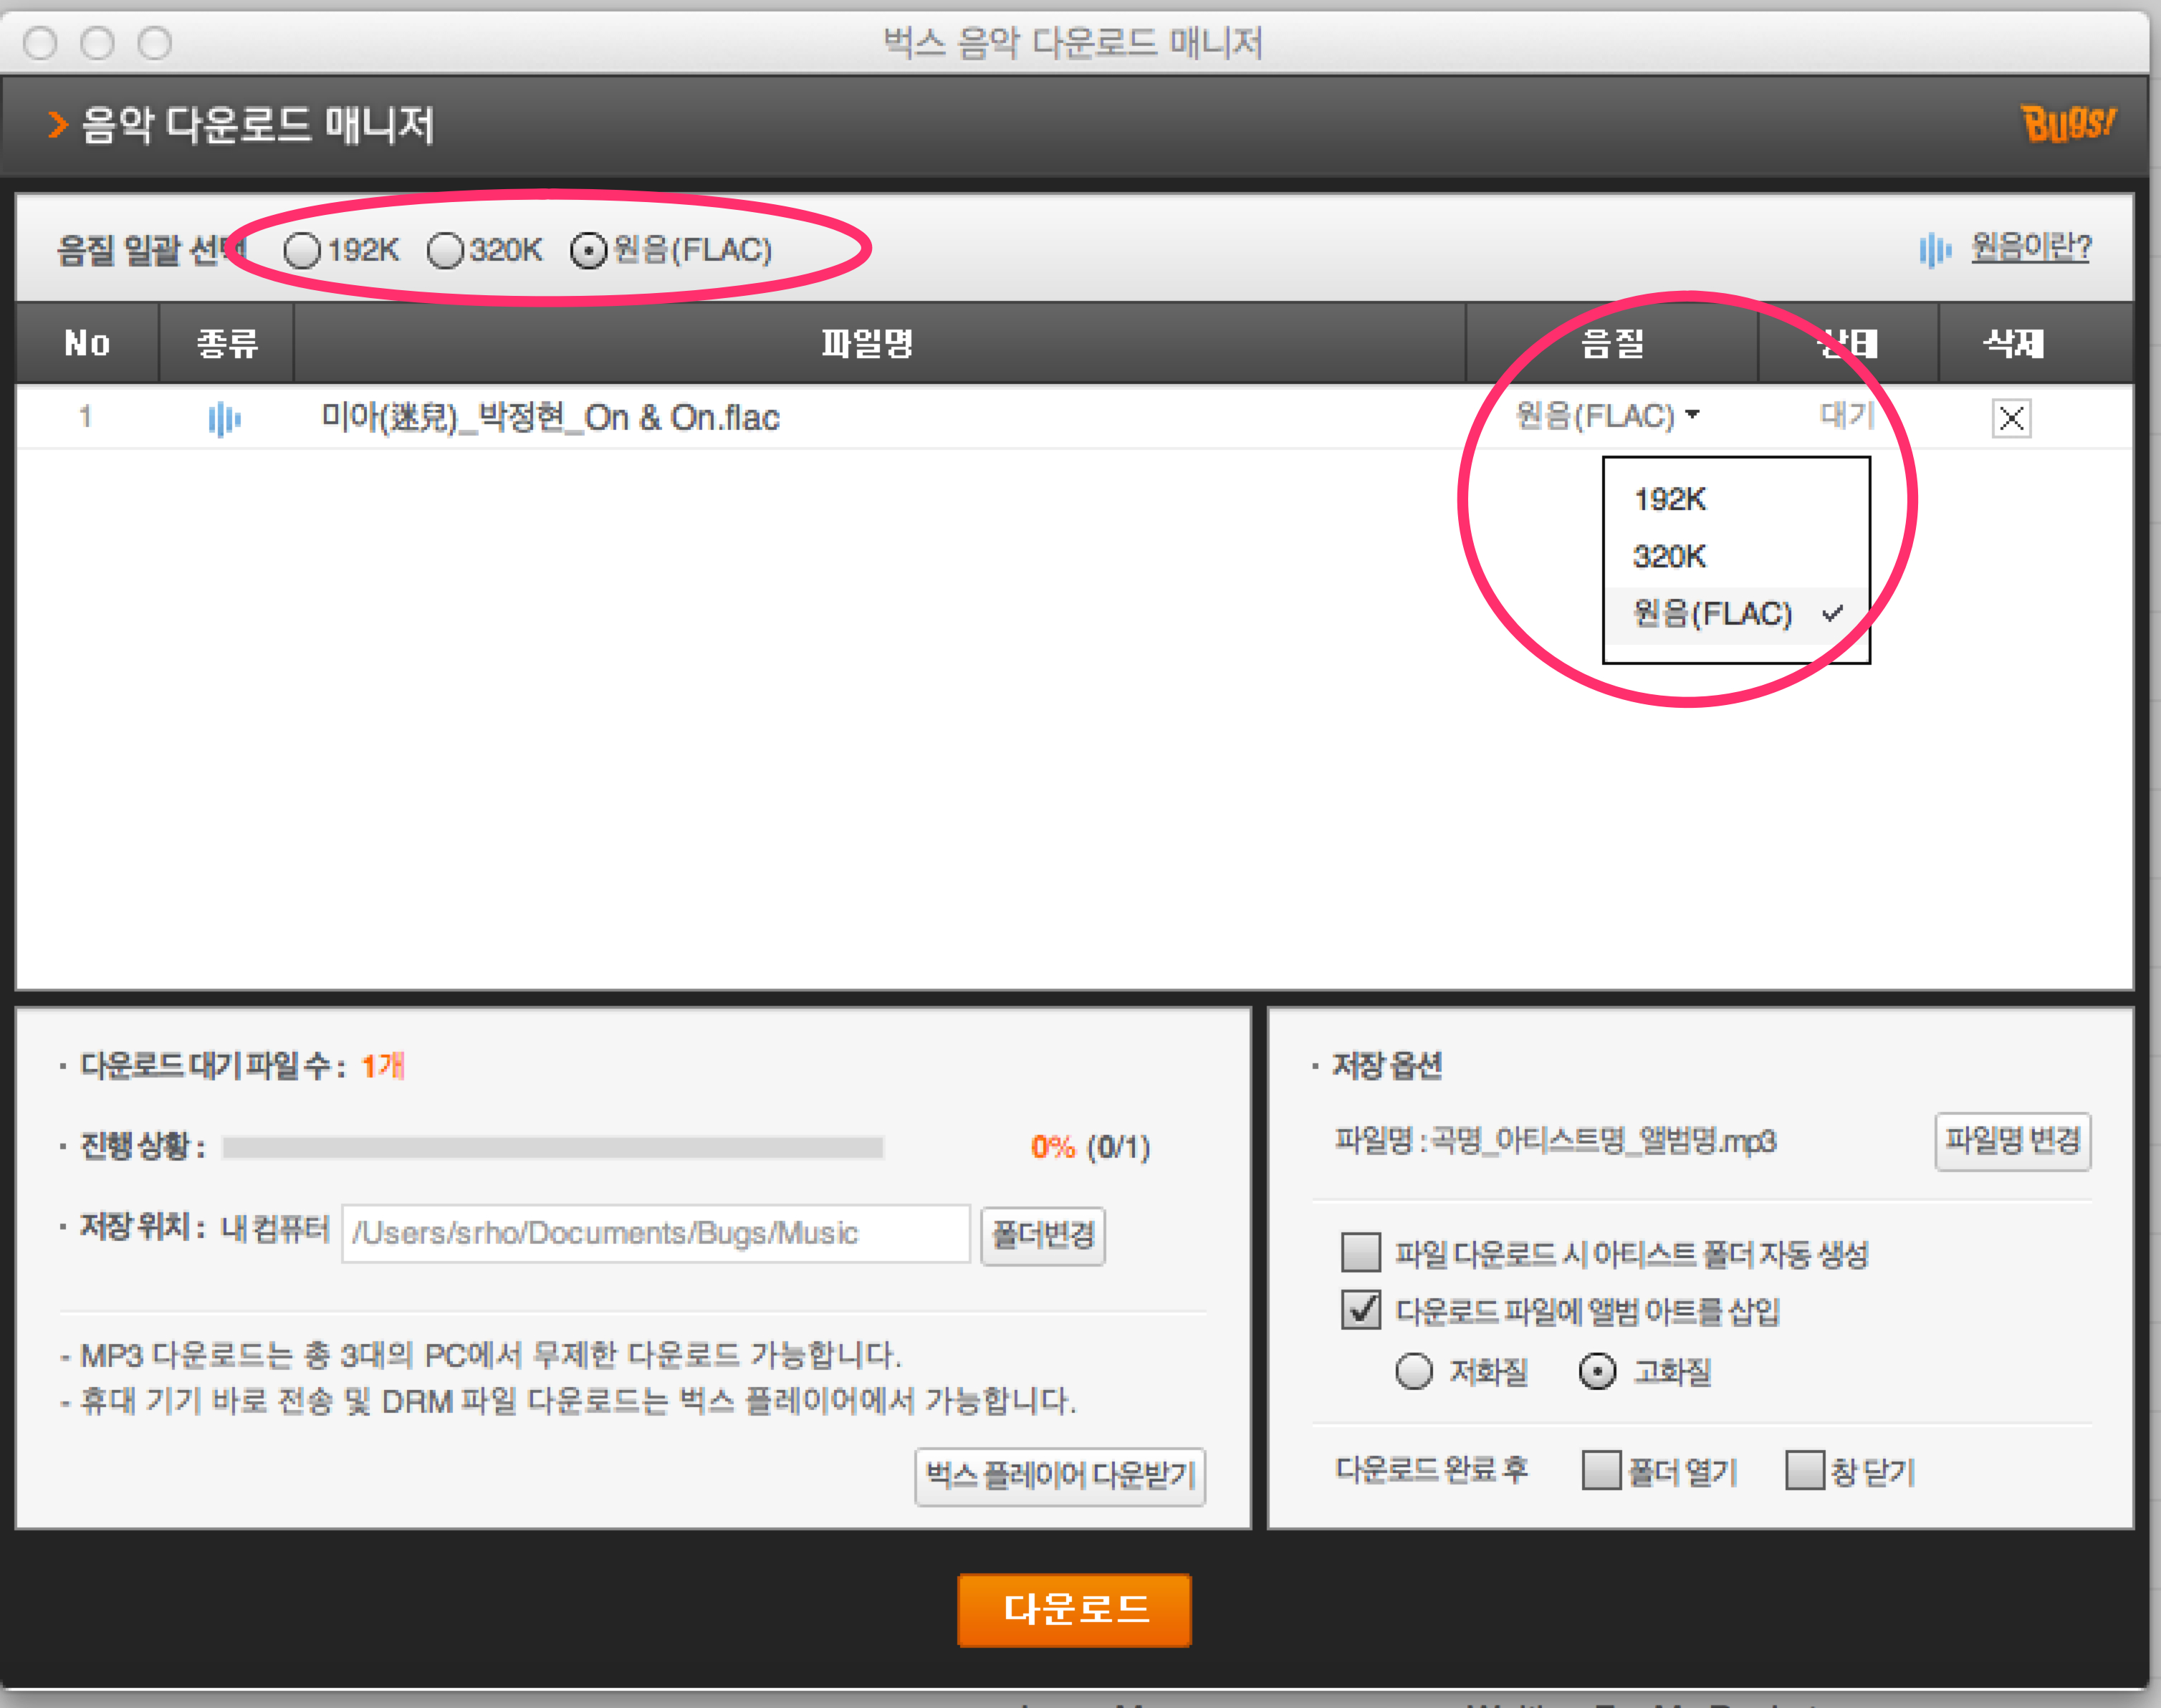Enable artist folder auto-creation checkbox

pyautogui.click(x=1360, y=1252)
